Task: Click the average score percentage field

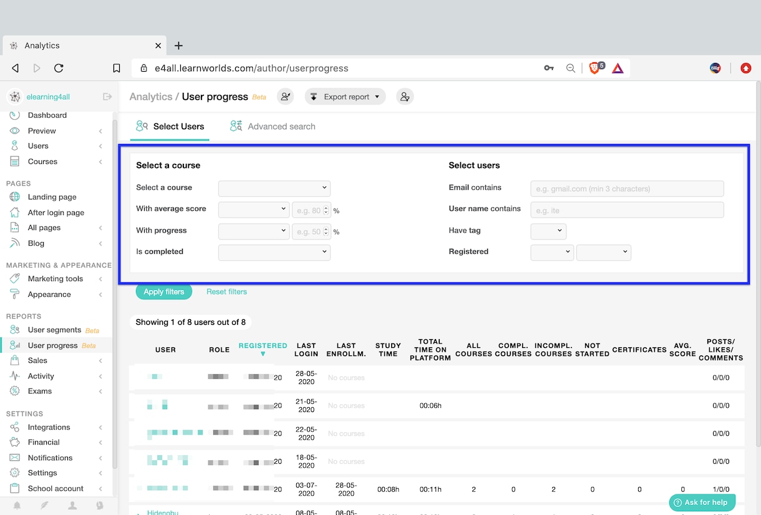Action: pos(311,210)
